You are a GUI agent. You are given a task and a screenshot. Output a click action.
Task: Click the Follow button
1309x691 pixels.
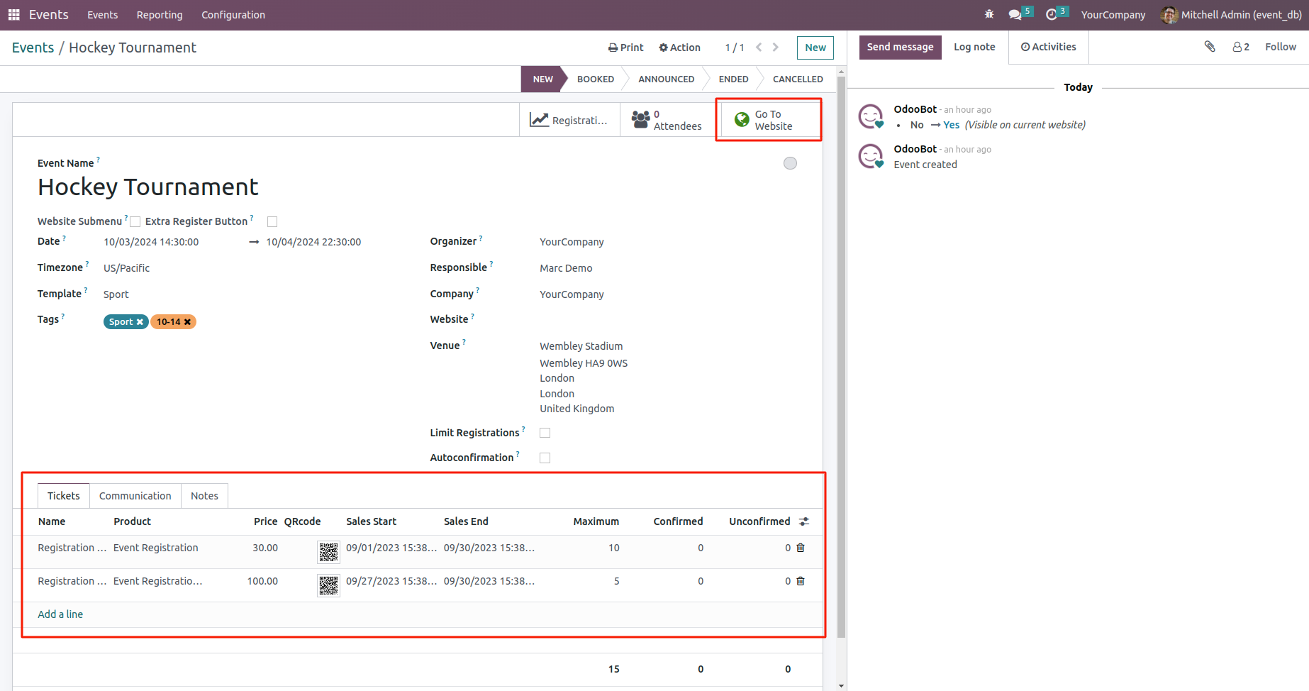tap(1281, 47)
